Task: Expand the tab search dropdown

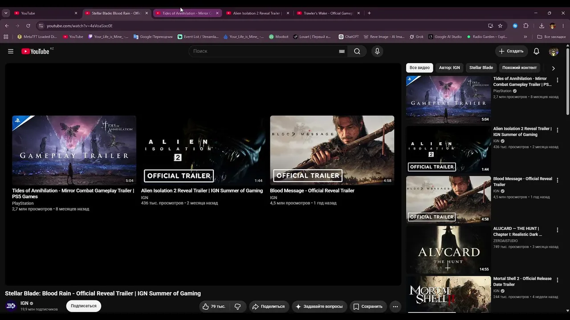Action: [6, 13]
